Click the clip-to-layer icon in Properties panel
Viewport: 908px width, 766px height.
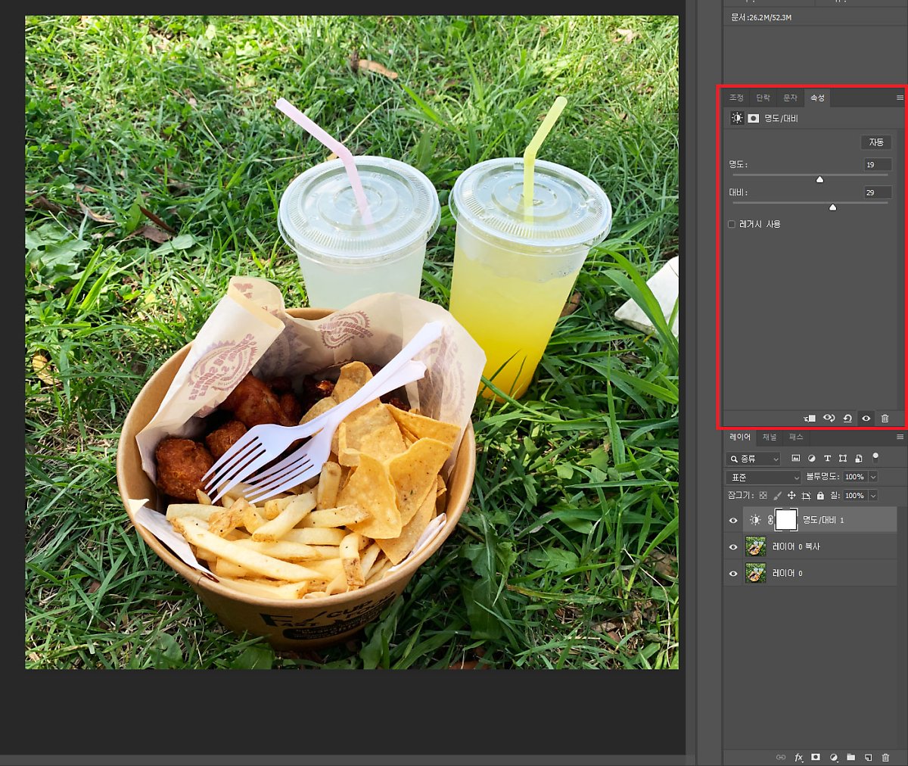click(810, 419)
